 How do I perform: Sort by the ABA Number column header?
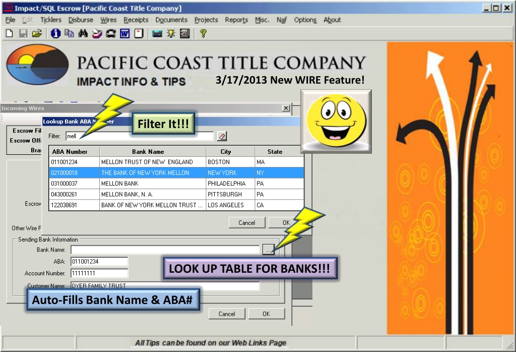pyautogui.click(x=75, y=151)
